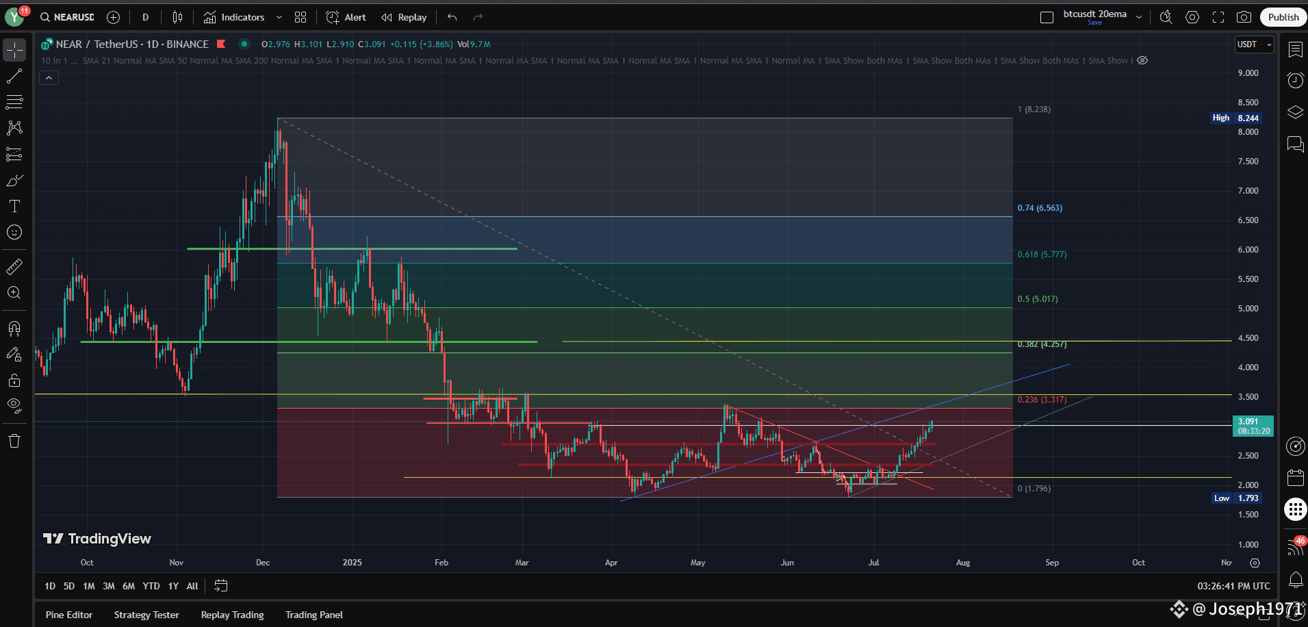Switch to the Strategy Tester tab
Screen dimensions: 1308x627
(x=146, y=615)
